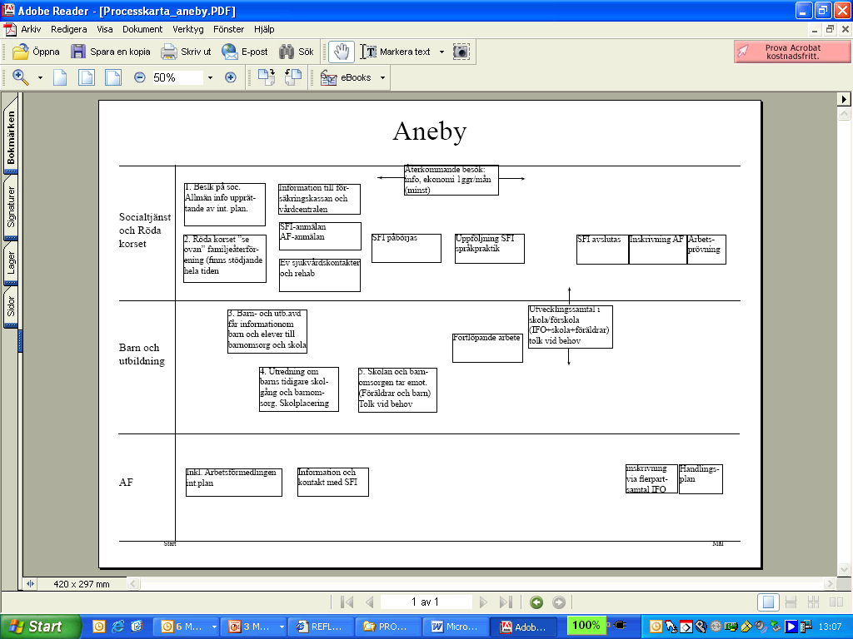Click the icon left of page size readout

coord(30,584)
